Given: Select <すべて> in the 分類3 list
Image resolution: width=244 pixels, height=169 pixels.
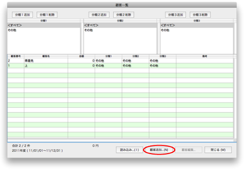Looking at the screenshot, I should [x=197, y=25].
